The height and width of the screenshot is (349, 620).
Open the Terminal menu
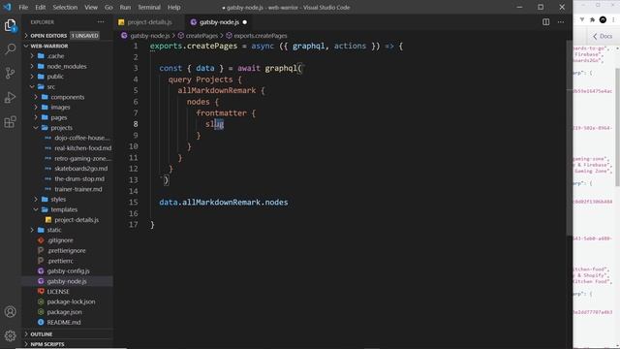tap(149, 7)
